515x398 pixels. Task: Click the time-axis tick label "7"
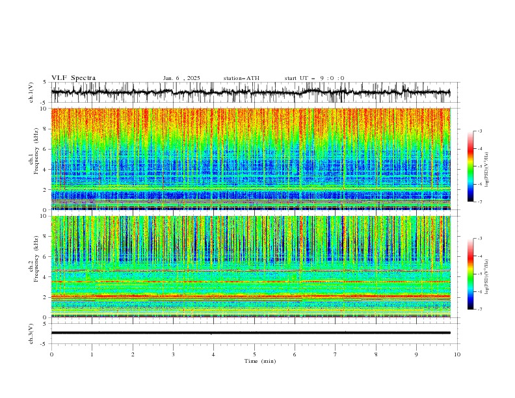click(x=336, y=354)
